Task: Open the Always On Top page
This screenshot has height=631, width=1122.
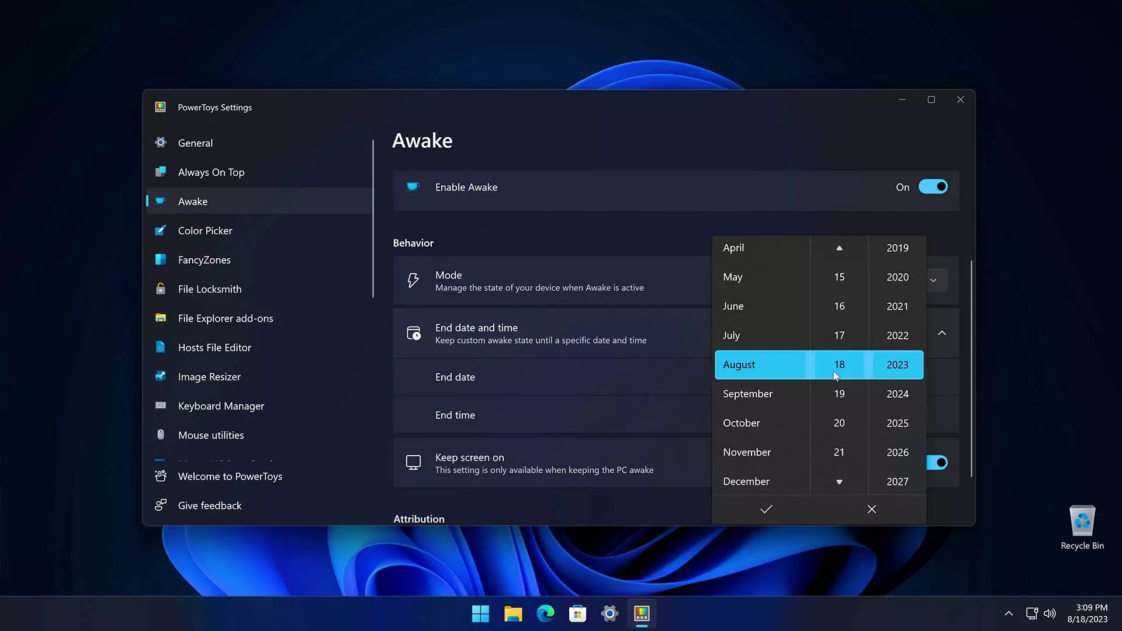Action: click(260, 172)
